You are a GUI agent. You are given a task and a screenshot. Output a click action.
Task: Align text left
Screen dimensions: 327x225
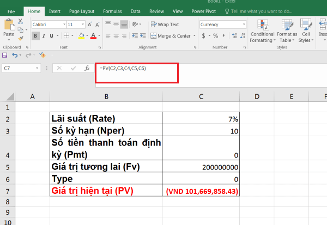(108, 36)
